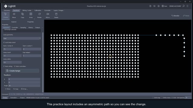Pick the Copy tool in the ribbon
Image resolution: width=193 pixels, height=108 pixels.
pyautogui.click(x=22, y=15)
